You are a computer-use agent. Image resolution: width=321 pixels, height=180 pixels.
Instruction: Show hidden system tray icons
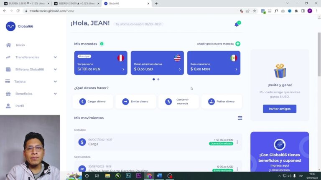pos(279,176)
